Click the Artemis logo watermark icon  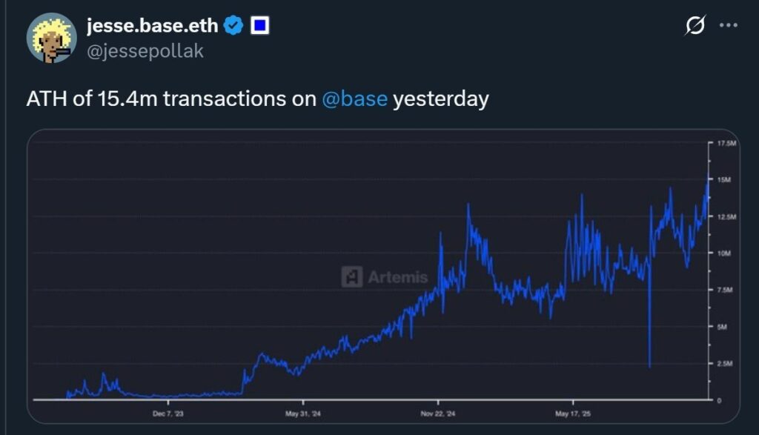[x=351, y=276]
